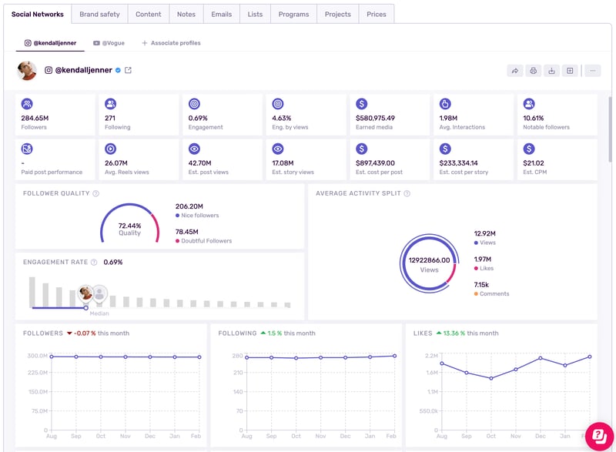Click the Nice followers purple legend dot

click(x=178, y=215)
